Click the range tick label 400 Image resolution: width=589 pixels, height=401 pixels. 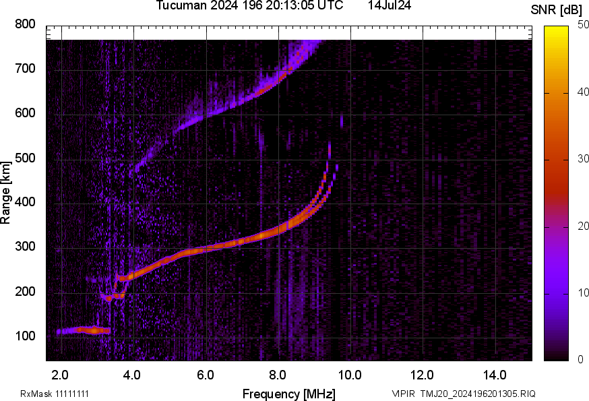click(x=25, y=202)
